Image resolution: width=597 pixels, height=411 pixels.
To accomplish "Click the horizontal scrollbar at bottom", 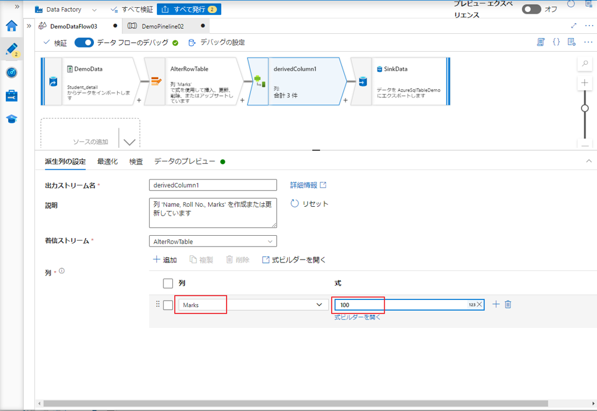I will [296, 403].
